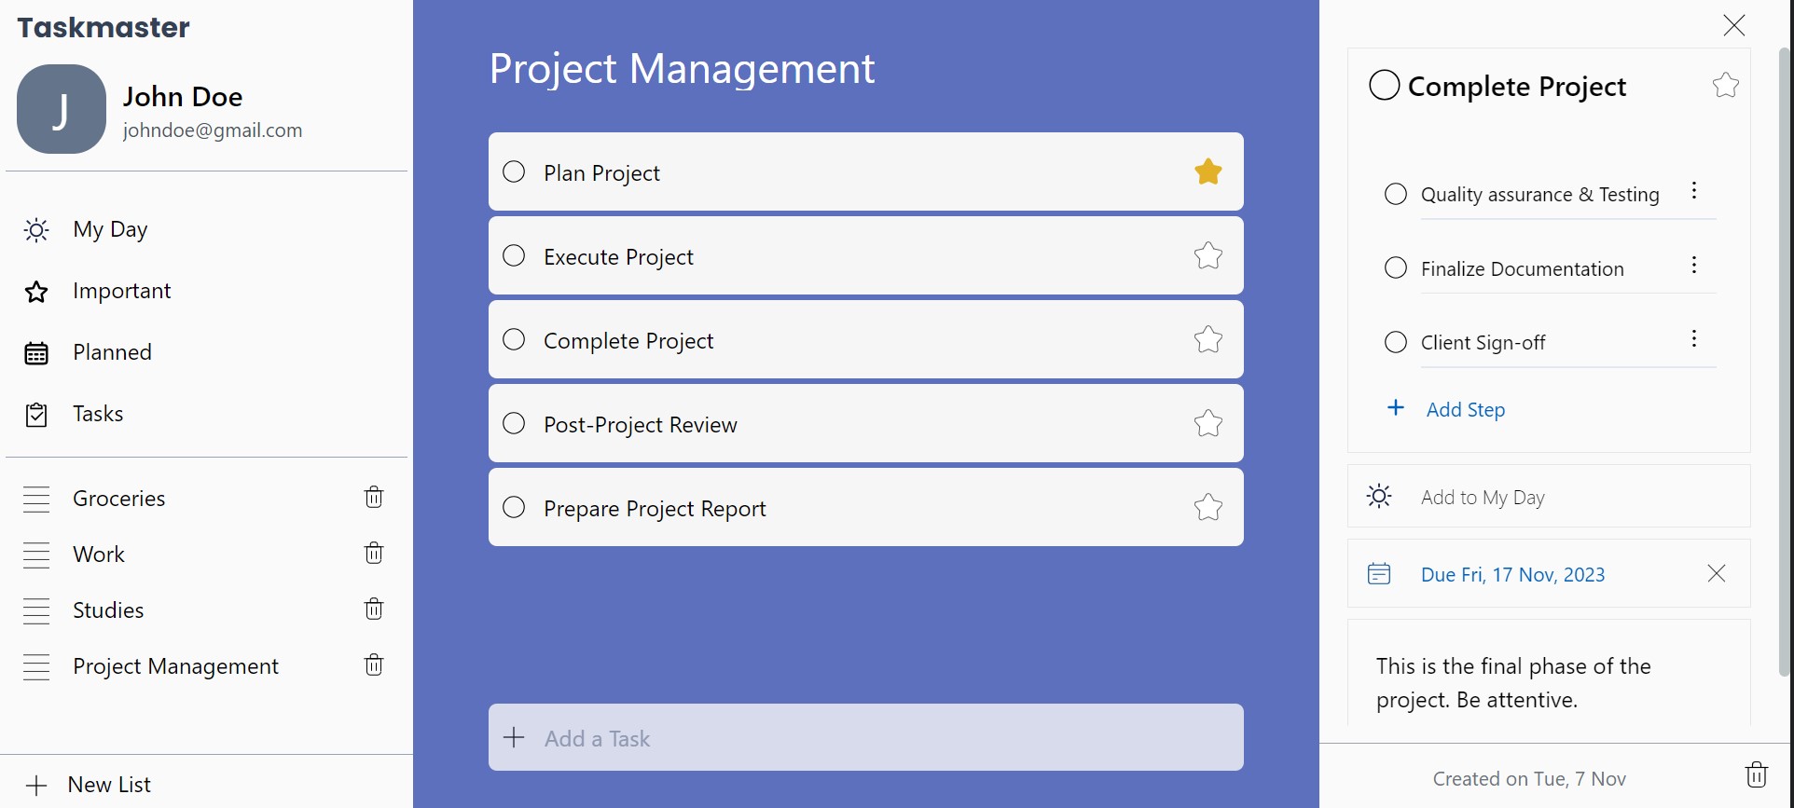Image resolution: width=1794 pixels, height=808 pixels.
Task: Check off the Post-Project Review task
Action: click(x=513, y=423)
